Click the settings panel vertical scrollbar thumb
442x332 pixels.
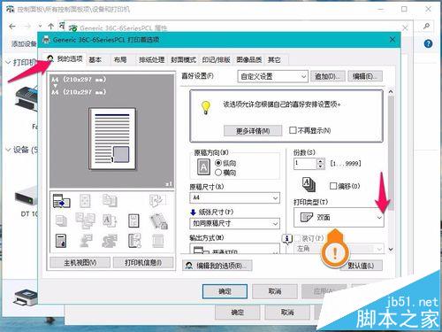391,153
